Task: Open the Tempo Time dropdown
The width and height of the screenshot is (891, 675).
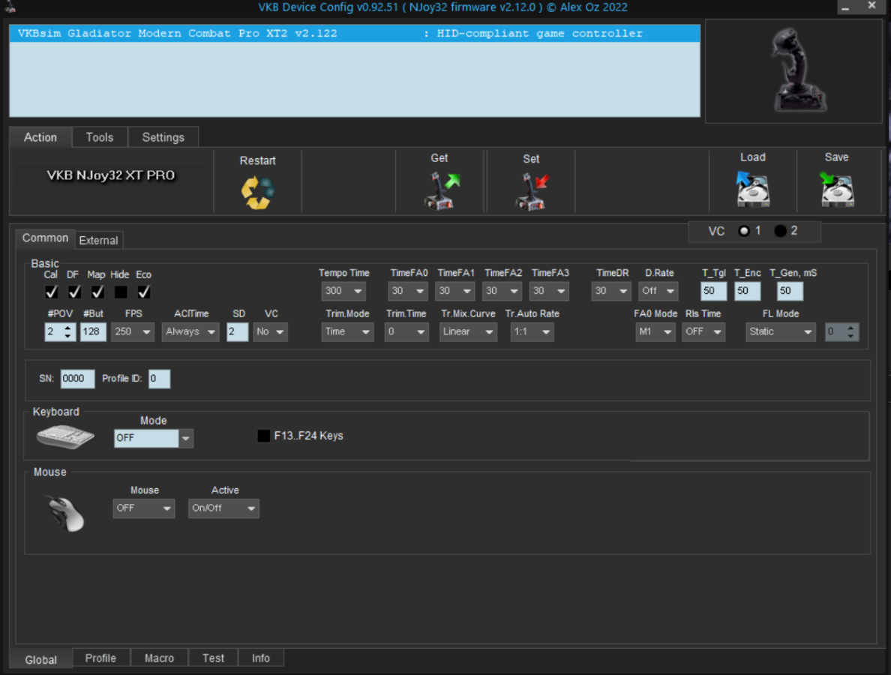Action: click(x=343, y=291)
